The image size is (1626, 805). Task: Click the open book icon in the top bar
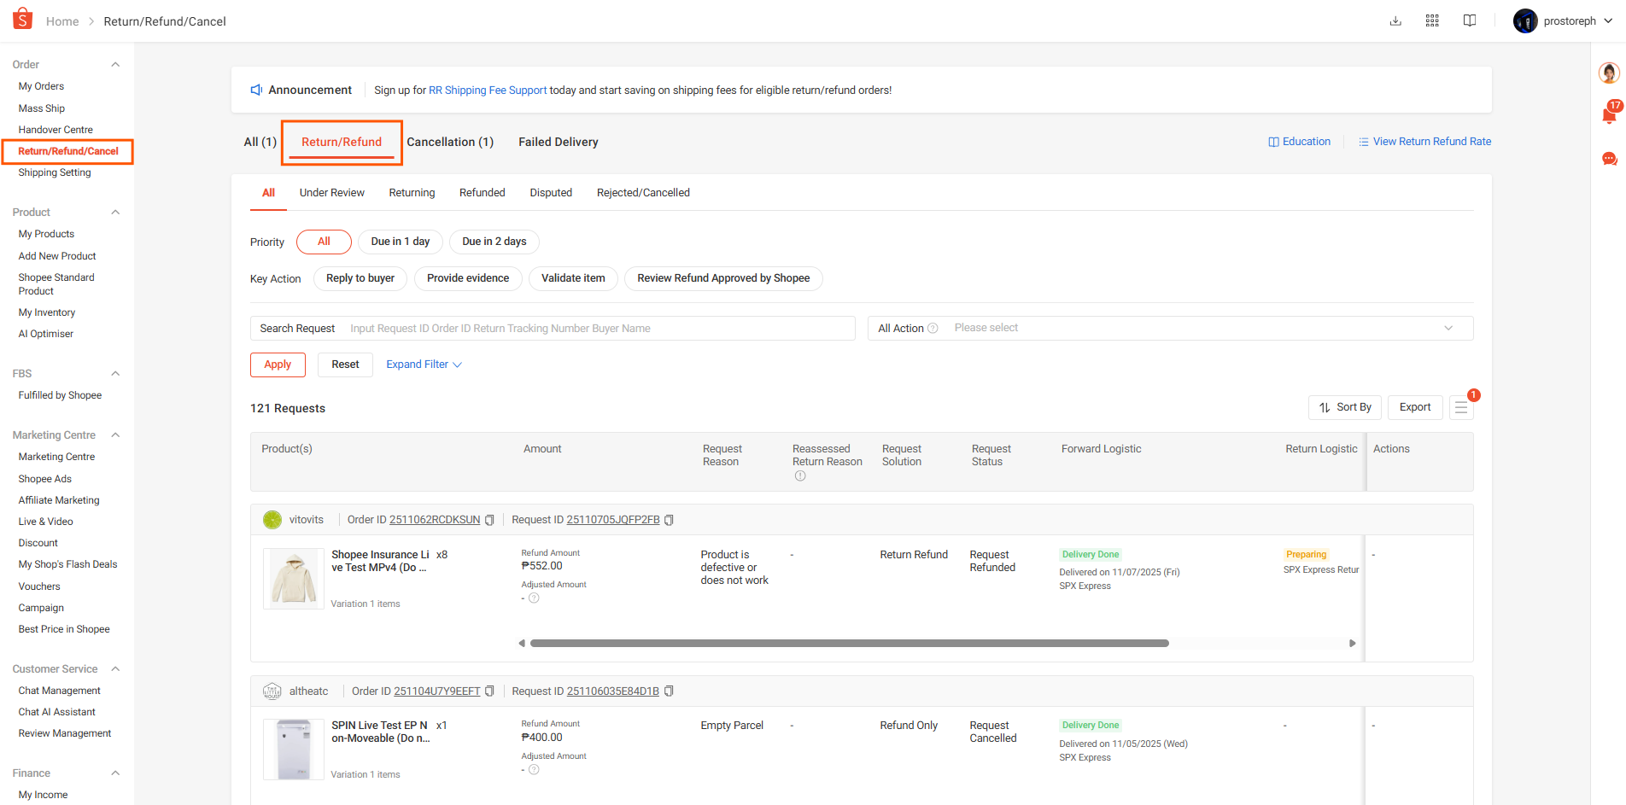(x=1470, y=20)
